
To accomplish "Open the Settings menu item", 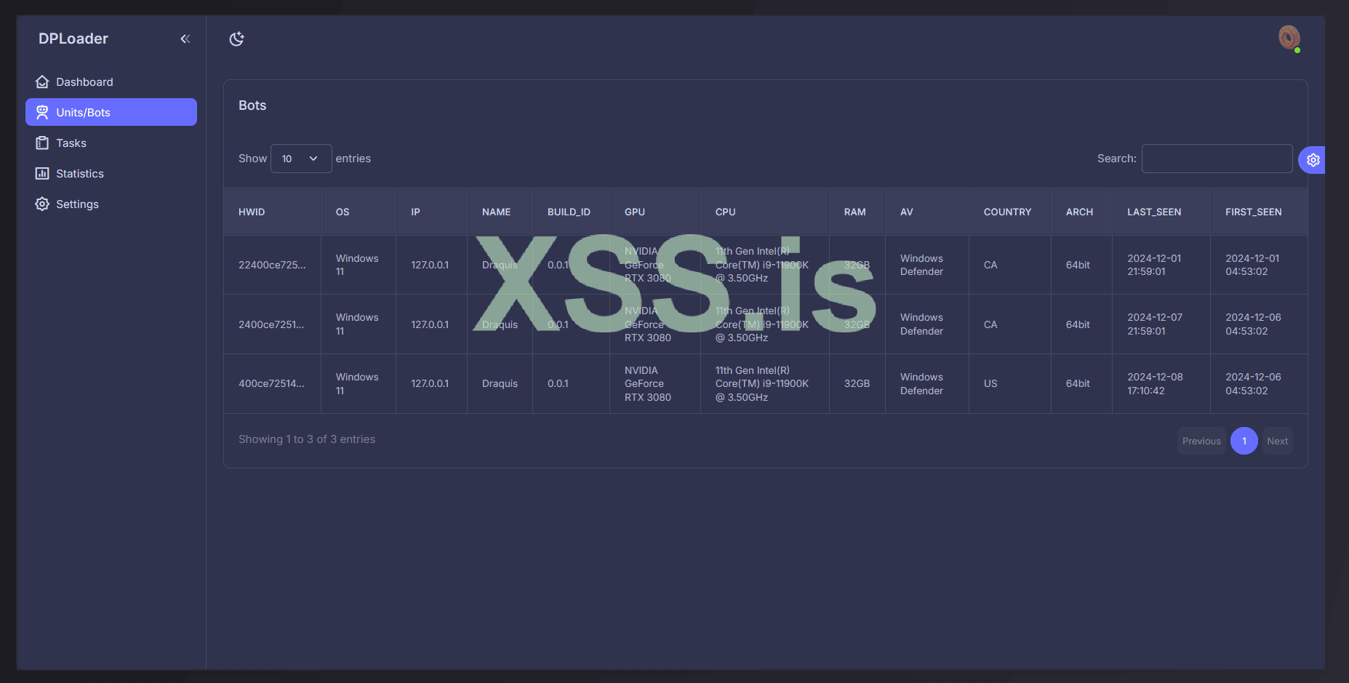I will 111,204.
